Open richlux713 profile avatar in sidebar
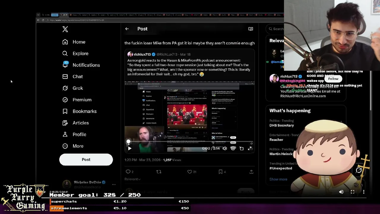This screenshot has height=214, width=380. (x=274, y=78)
